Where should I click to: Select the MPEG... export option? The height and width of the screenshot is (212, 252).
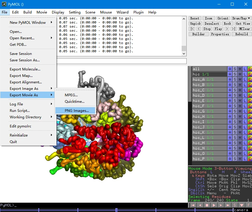pyautogui.click(x=71, y=95)
